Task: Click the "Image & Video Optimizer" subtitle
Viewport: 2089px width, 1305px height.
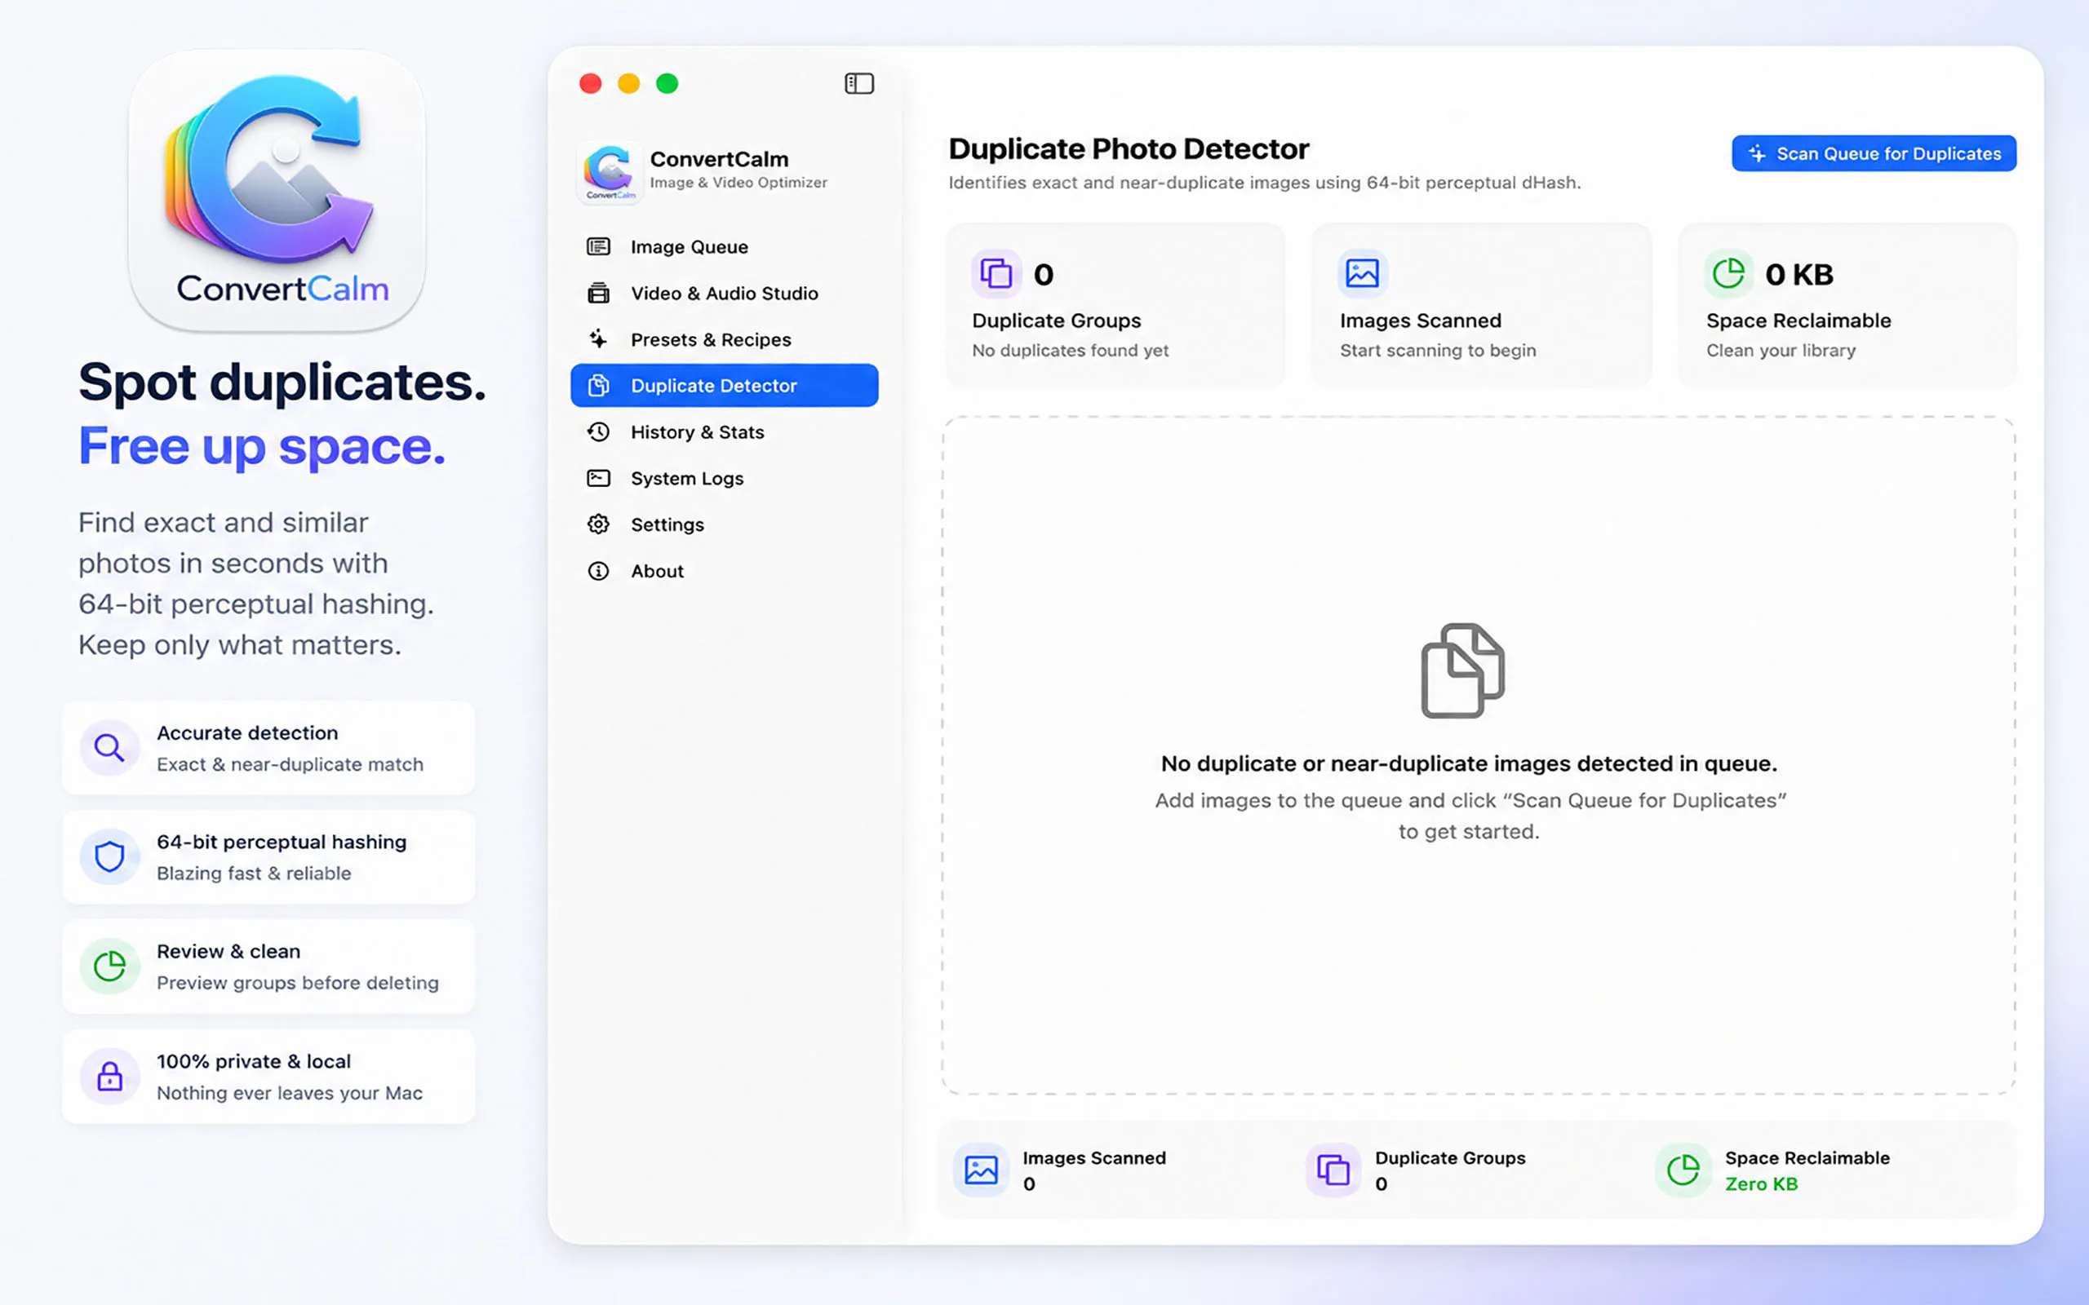Action: [x=738, y=182]
